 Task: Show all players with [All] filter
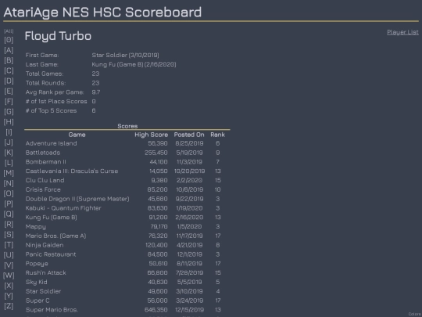coord(9,31)
